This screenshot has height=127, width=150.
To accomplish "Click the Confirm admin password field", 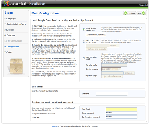I will (121, 117).
